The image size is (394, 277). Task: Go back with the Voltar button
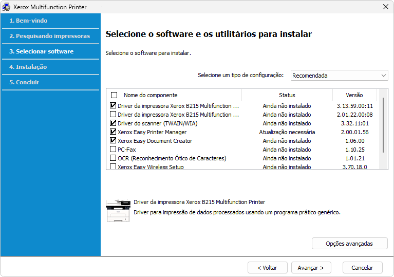(x=267, y=268)
